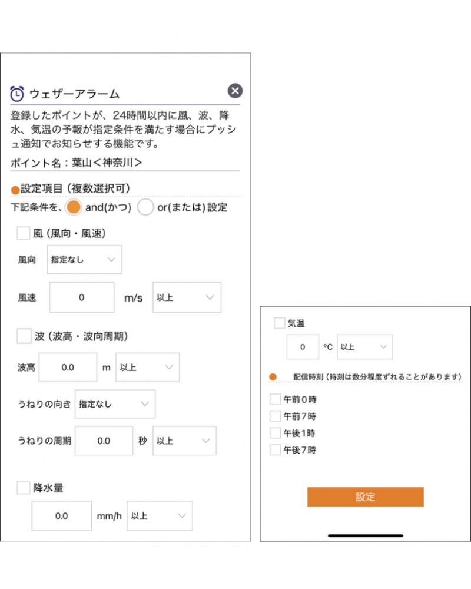The image size is (471, 589).
Task: Open the 気温 以上 dropdown
Action: click(364, 347)
